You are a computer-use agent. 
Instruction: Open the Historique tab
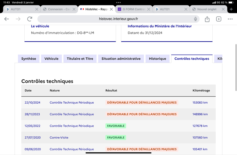click(158, 58)
